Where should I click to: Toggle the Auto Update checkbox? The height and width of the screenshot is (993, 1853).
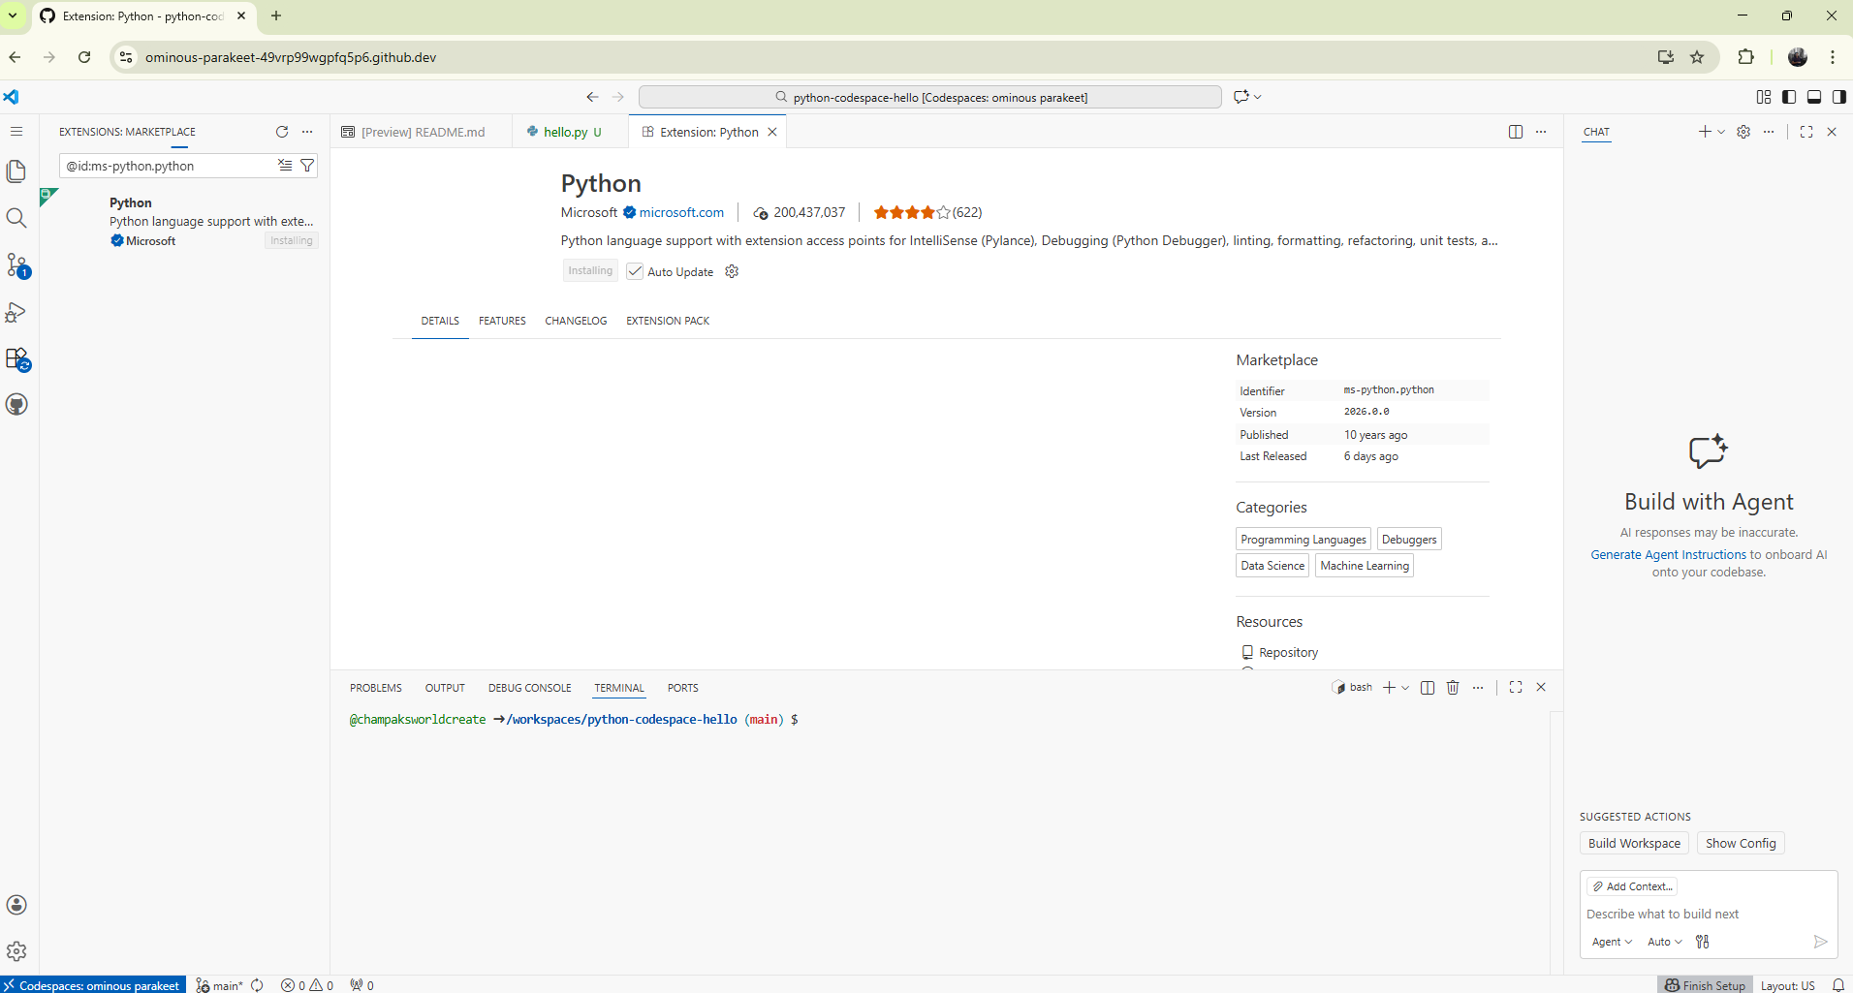[635, 271]
